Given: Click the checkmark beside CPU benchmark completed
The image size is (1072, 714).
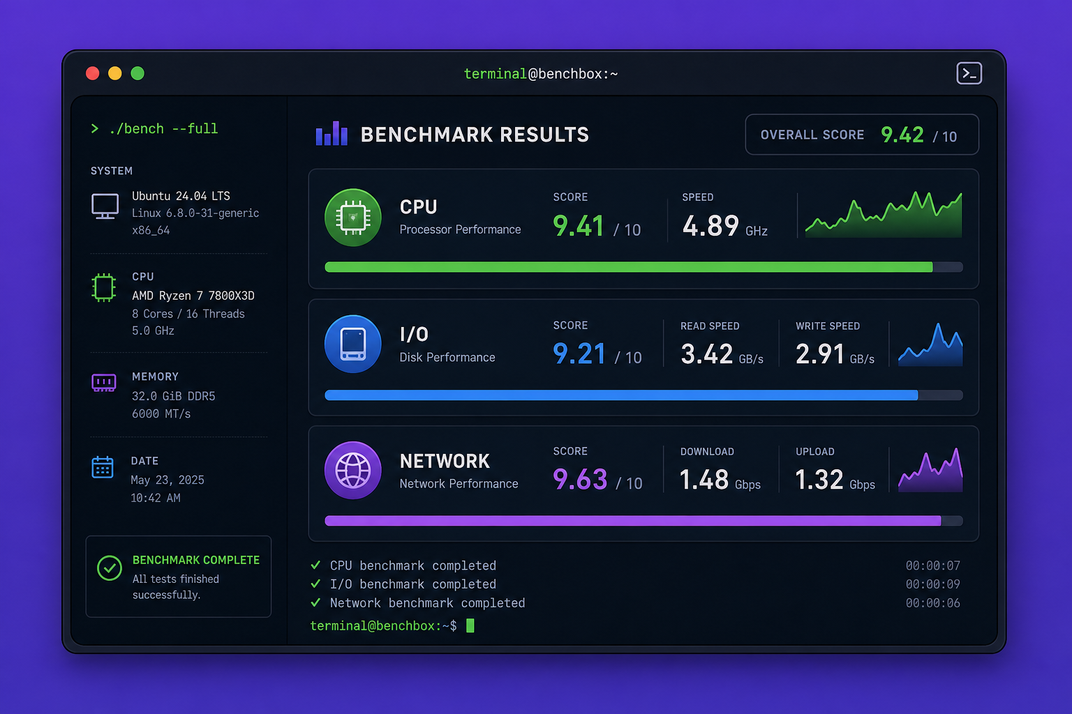Looking at the screenshot, I should (315, 565).
